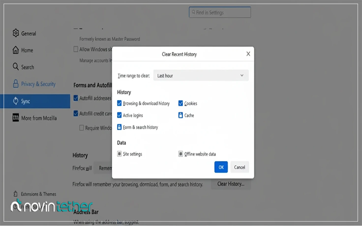The image size is (362, 226).
Task: Click the Clear History... button
Action: click(x=231, y=184)
